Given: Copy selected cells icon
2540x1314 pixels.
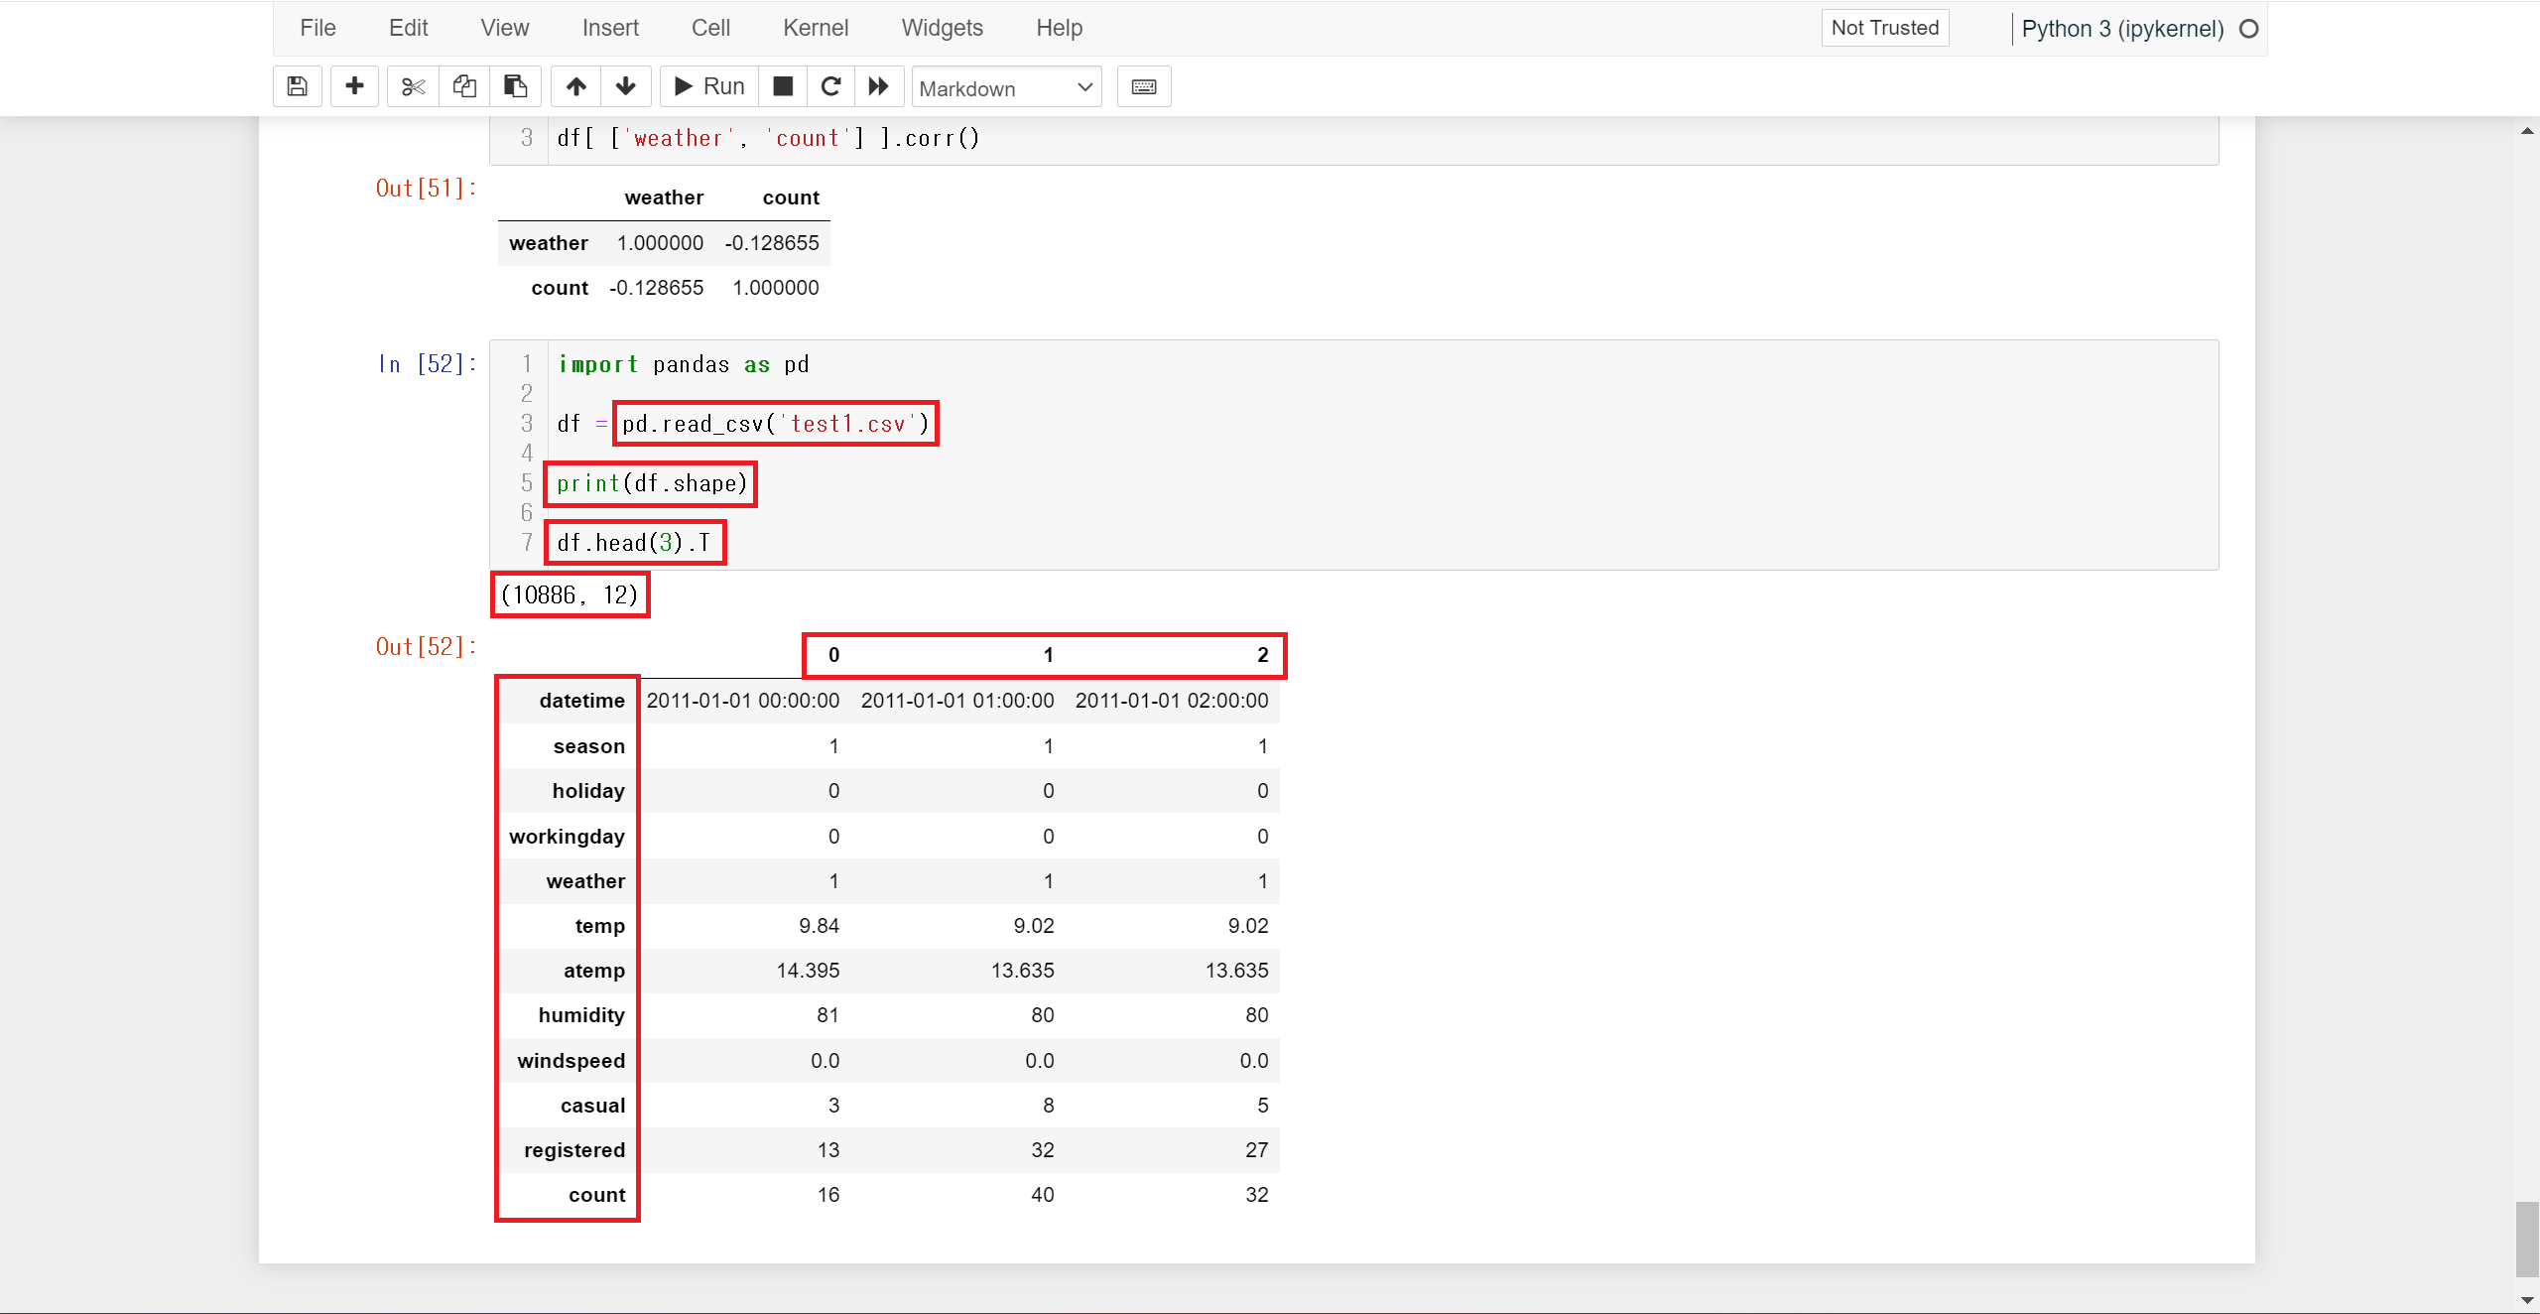Looking at the screenshot, I should 463,86.
